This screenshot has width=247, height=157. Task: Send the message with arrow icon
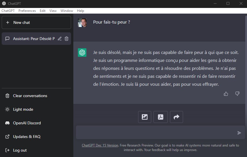pos(239,133)
